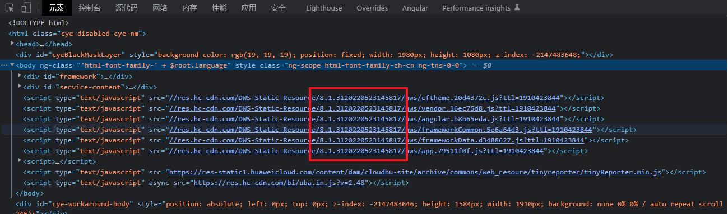Image resolution: width=728 pixels, height=214 pixels.
Task: Expand the collapsed script node
Action: pyautogui.click(x=20, y=161)
